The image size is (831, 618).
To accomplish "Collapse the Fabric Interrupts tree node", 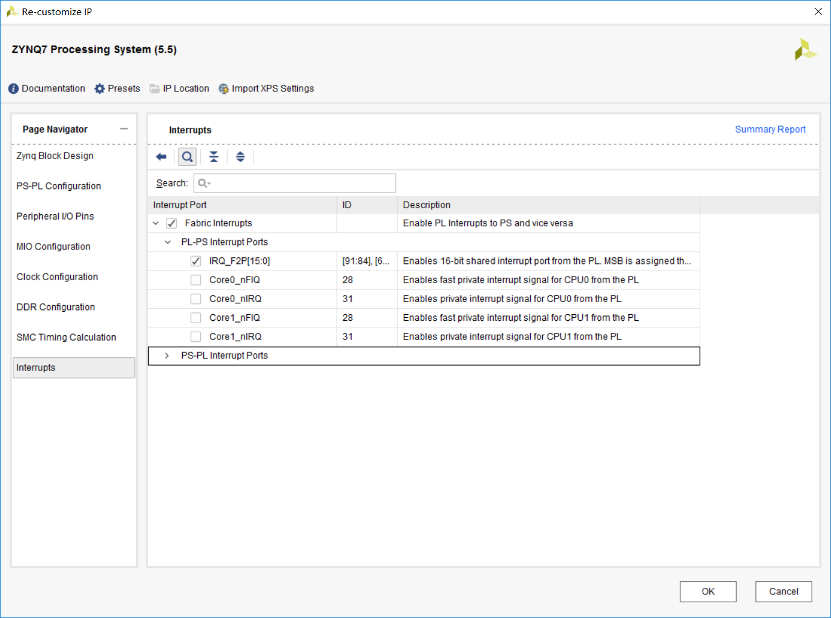I will coord(156,223).
